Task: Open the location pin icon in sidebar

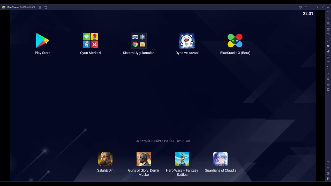Action: click(x=328, y=79)
